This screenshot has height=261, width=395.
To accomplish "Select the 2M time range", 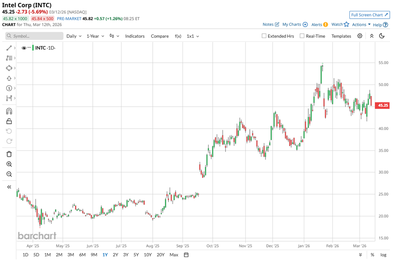I will 59,255.
